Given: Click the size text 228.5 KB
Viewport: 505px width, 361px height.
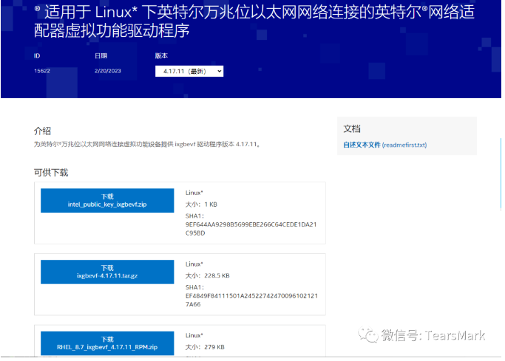Looking at the screenshot, I should pyautogui.click(x=217, y=276).
